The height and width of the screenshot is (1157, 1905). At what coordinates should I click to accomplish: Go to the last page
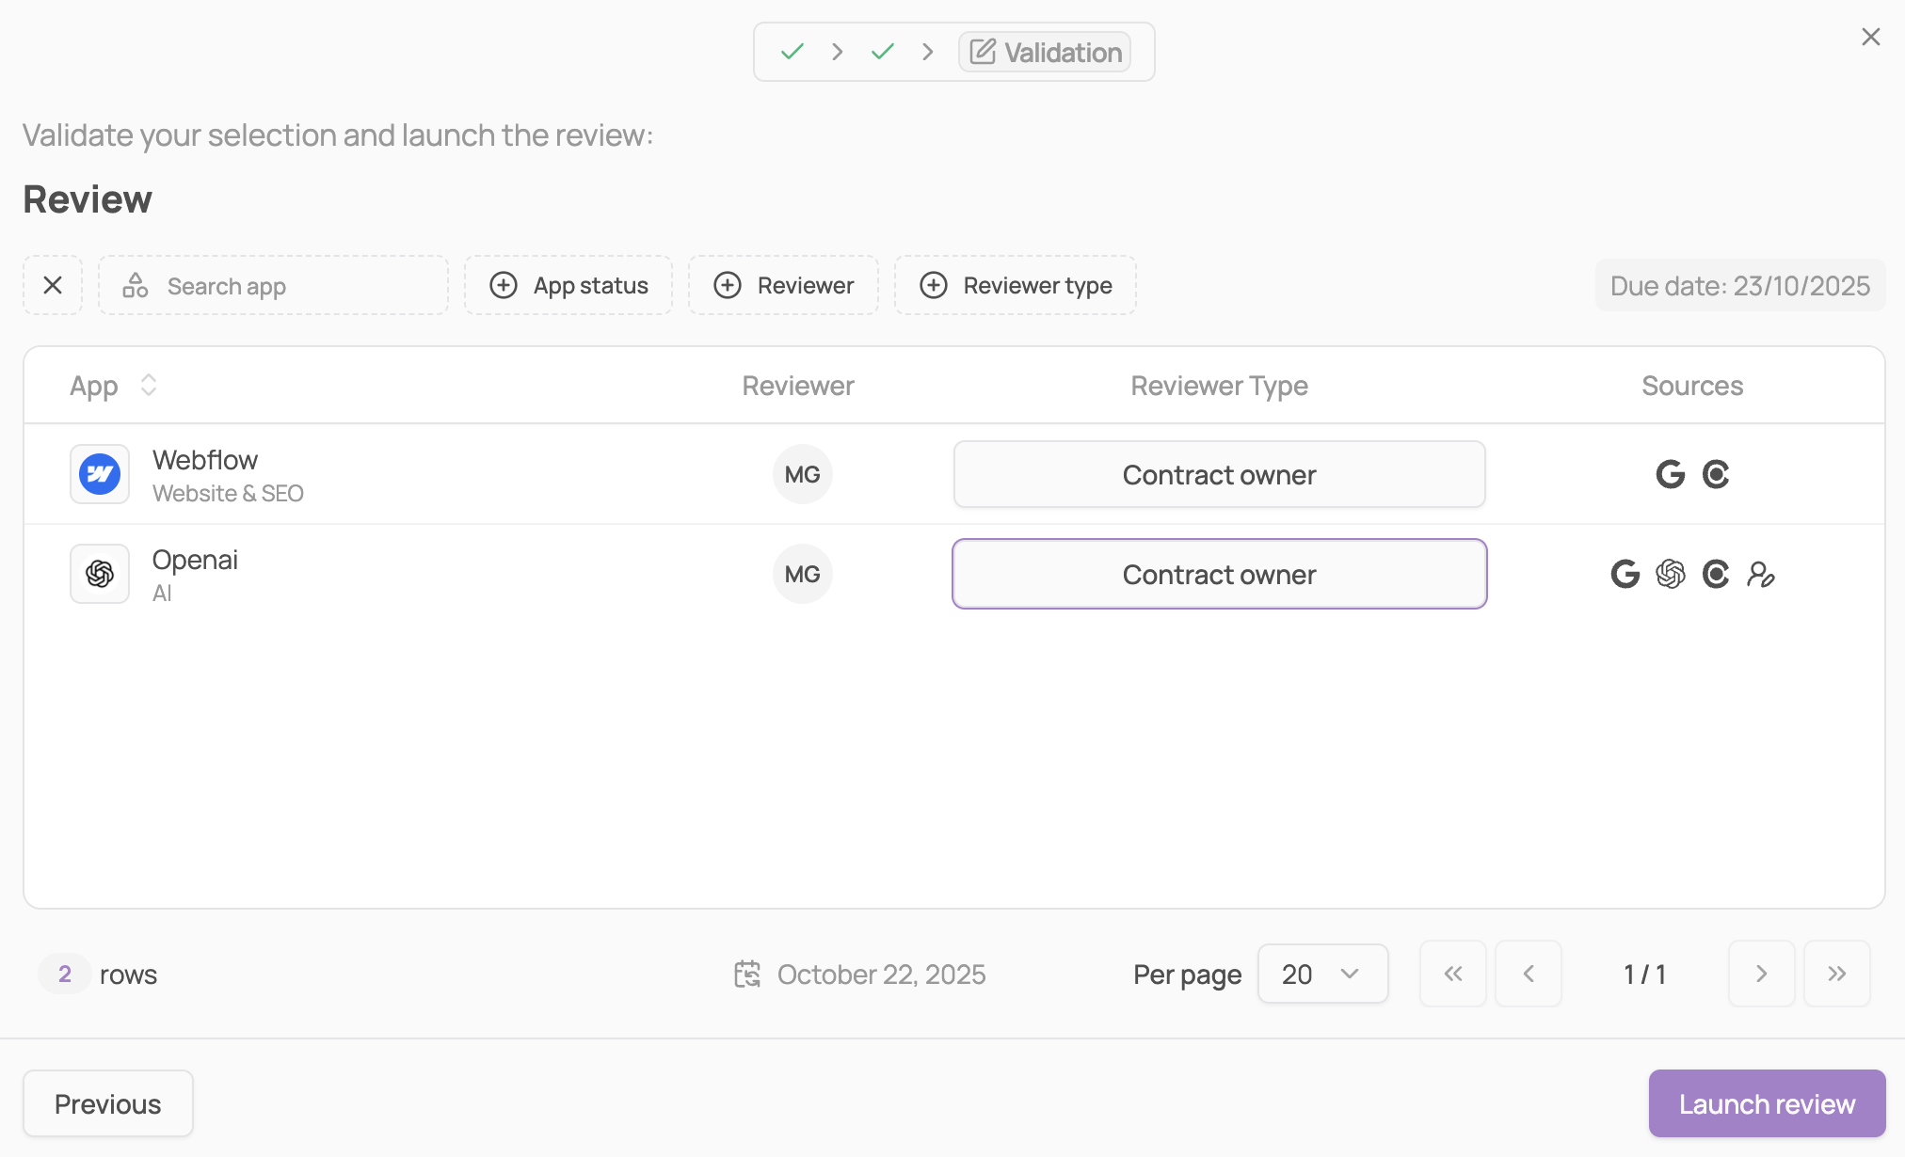1836,974
